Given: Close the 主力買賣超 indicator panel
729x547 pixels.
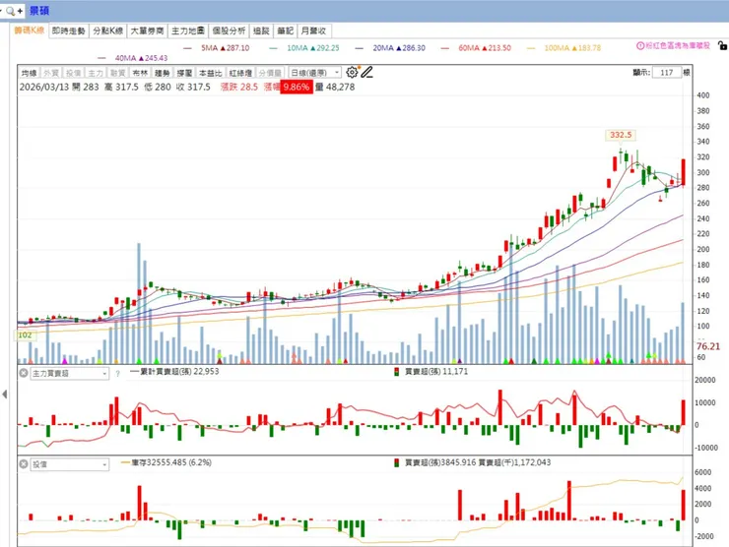Looking at the screenshot, I should pos(24,373).
